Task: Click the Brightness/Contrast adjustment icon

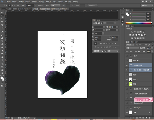Action: tap(132, 32)
